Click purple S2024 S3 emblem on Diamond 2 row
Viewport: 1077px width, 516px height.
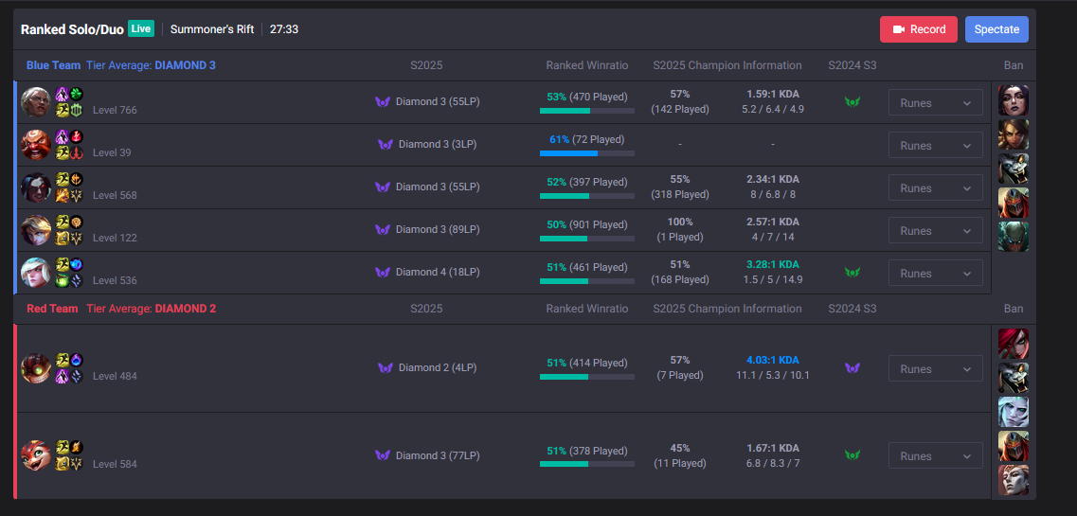click(853, 368)
